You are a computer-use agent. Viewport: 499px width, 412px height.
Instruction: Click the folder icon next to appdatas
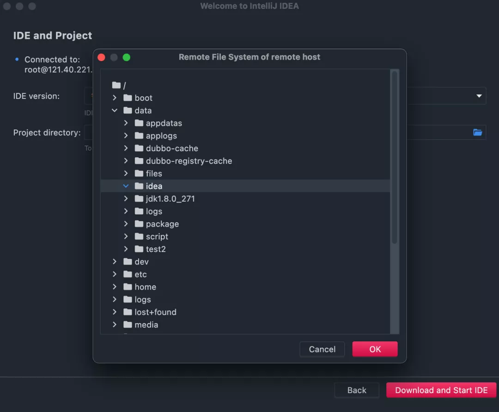139,123
